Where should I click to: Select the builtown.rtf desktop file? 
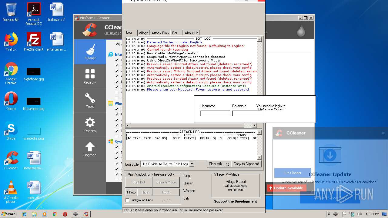[56, 12]
